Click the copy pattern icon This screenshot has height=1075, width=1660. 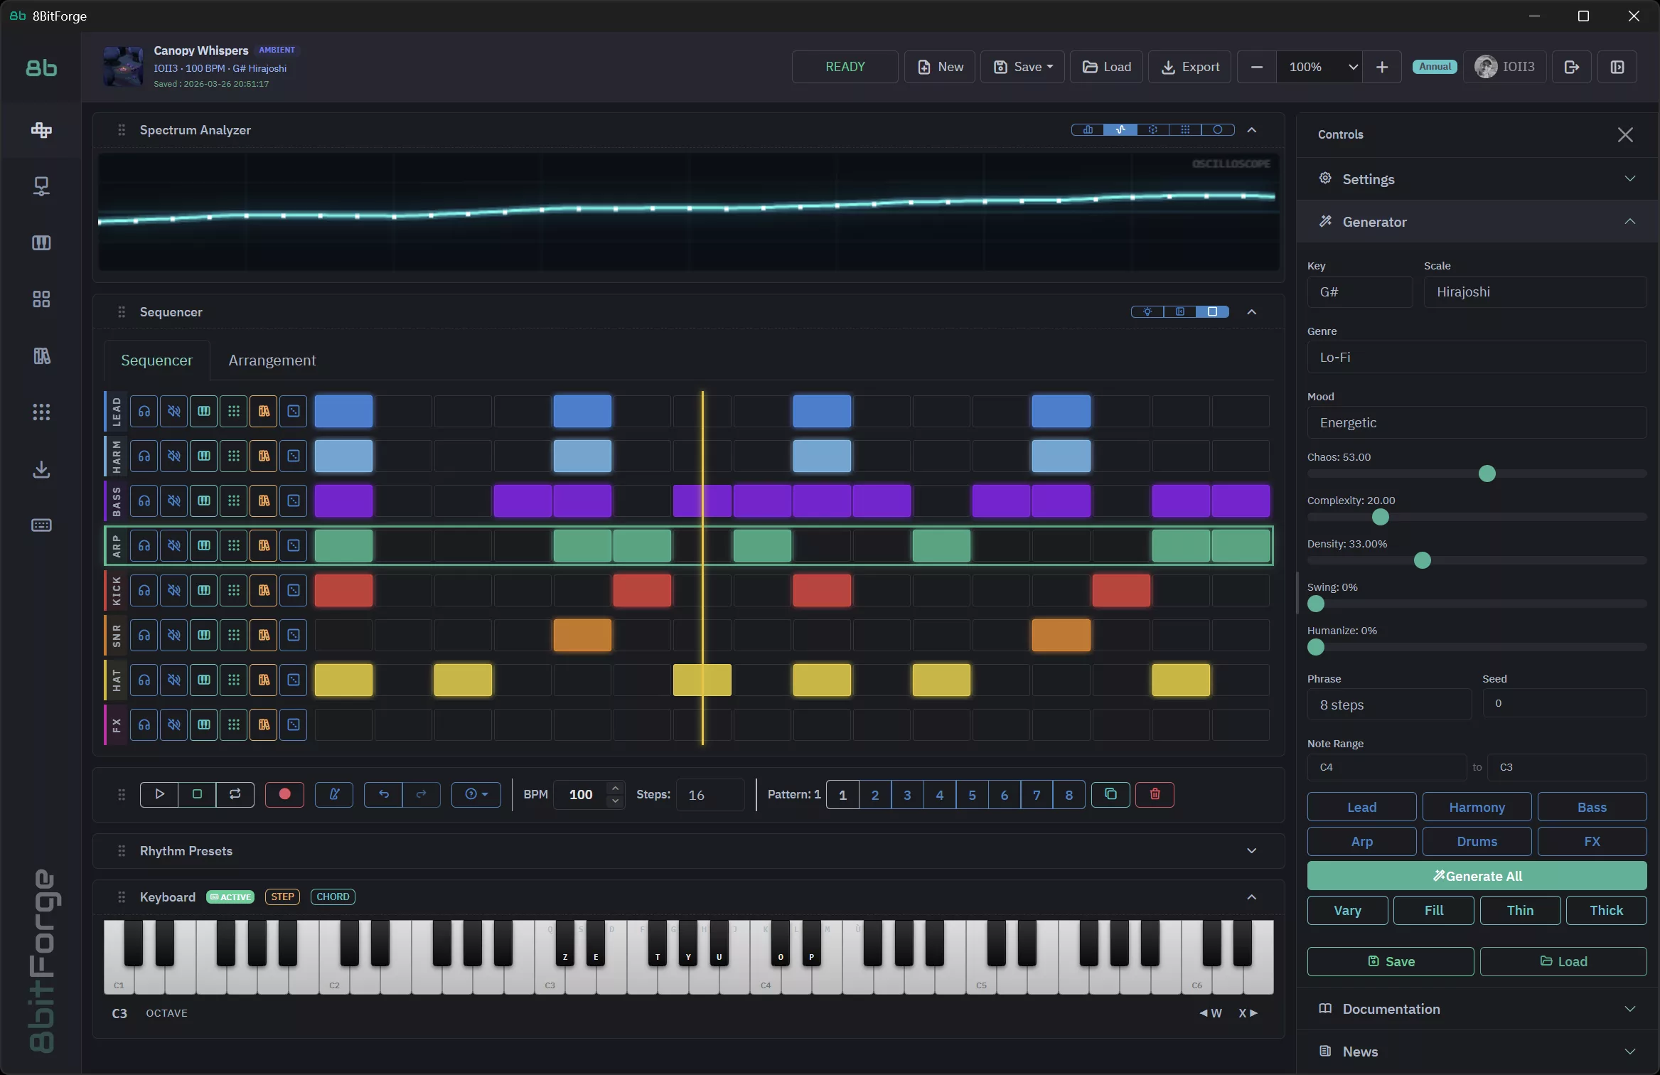point(1110,794)
